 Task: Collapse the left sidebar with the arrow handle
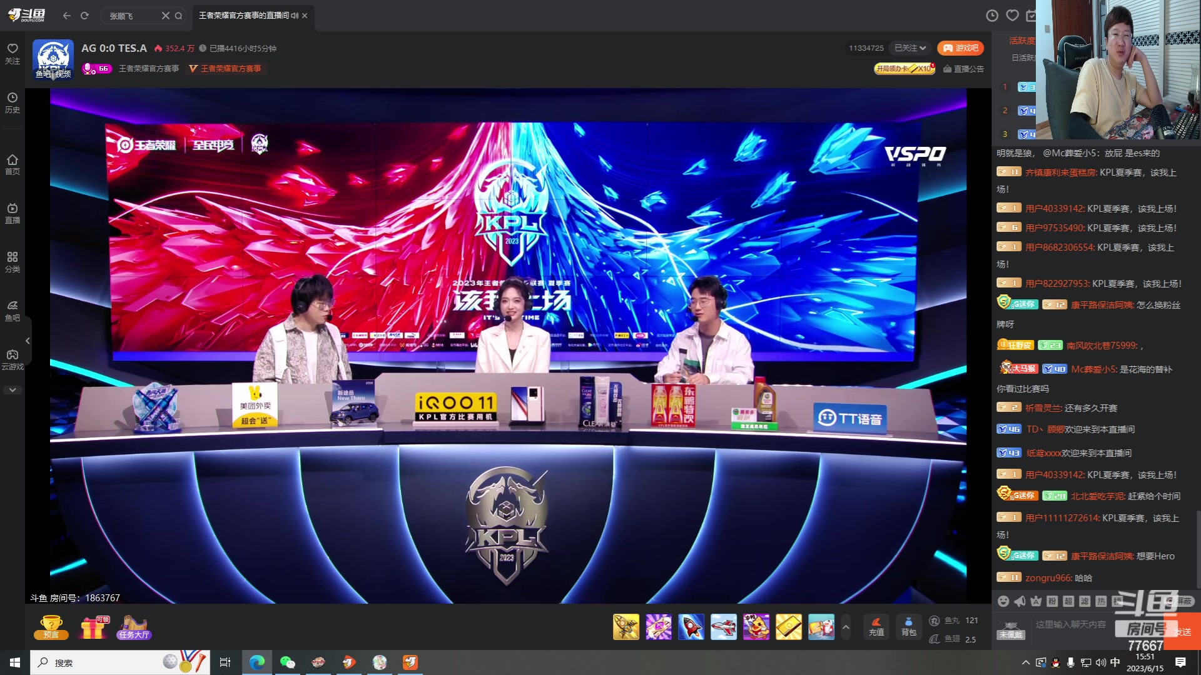(28, 341)
